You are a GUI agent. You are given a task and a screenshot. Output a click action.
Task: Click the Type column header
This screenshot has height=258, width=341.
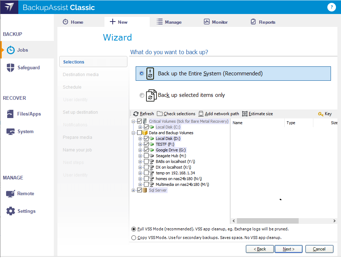tap(299, 123)
